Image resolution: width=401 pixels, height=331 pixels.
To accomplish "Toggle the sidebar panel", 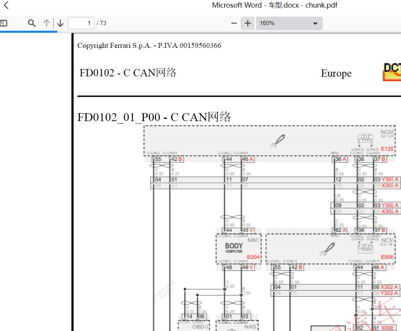I will click(3, 23).
